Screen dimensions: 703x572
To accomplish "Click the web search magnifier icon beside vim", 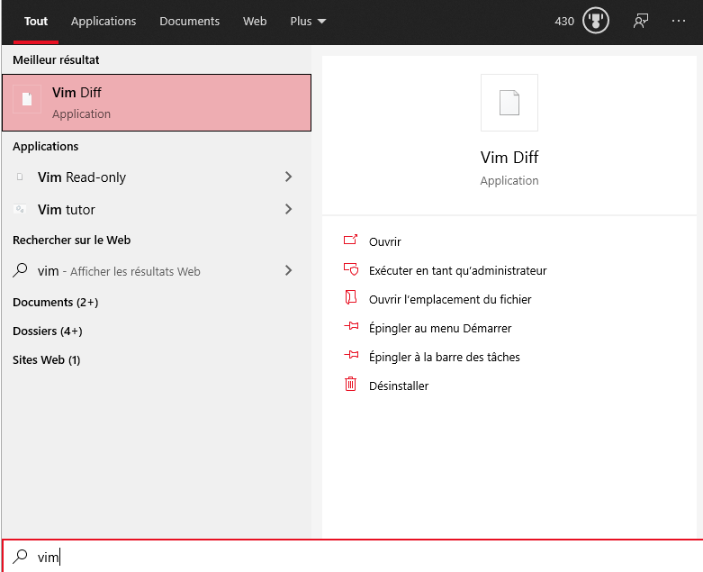I will pos(20,270).
